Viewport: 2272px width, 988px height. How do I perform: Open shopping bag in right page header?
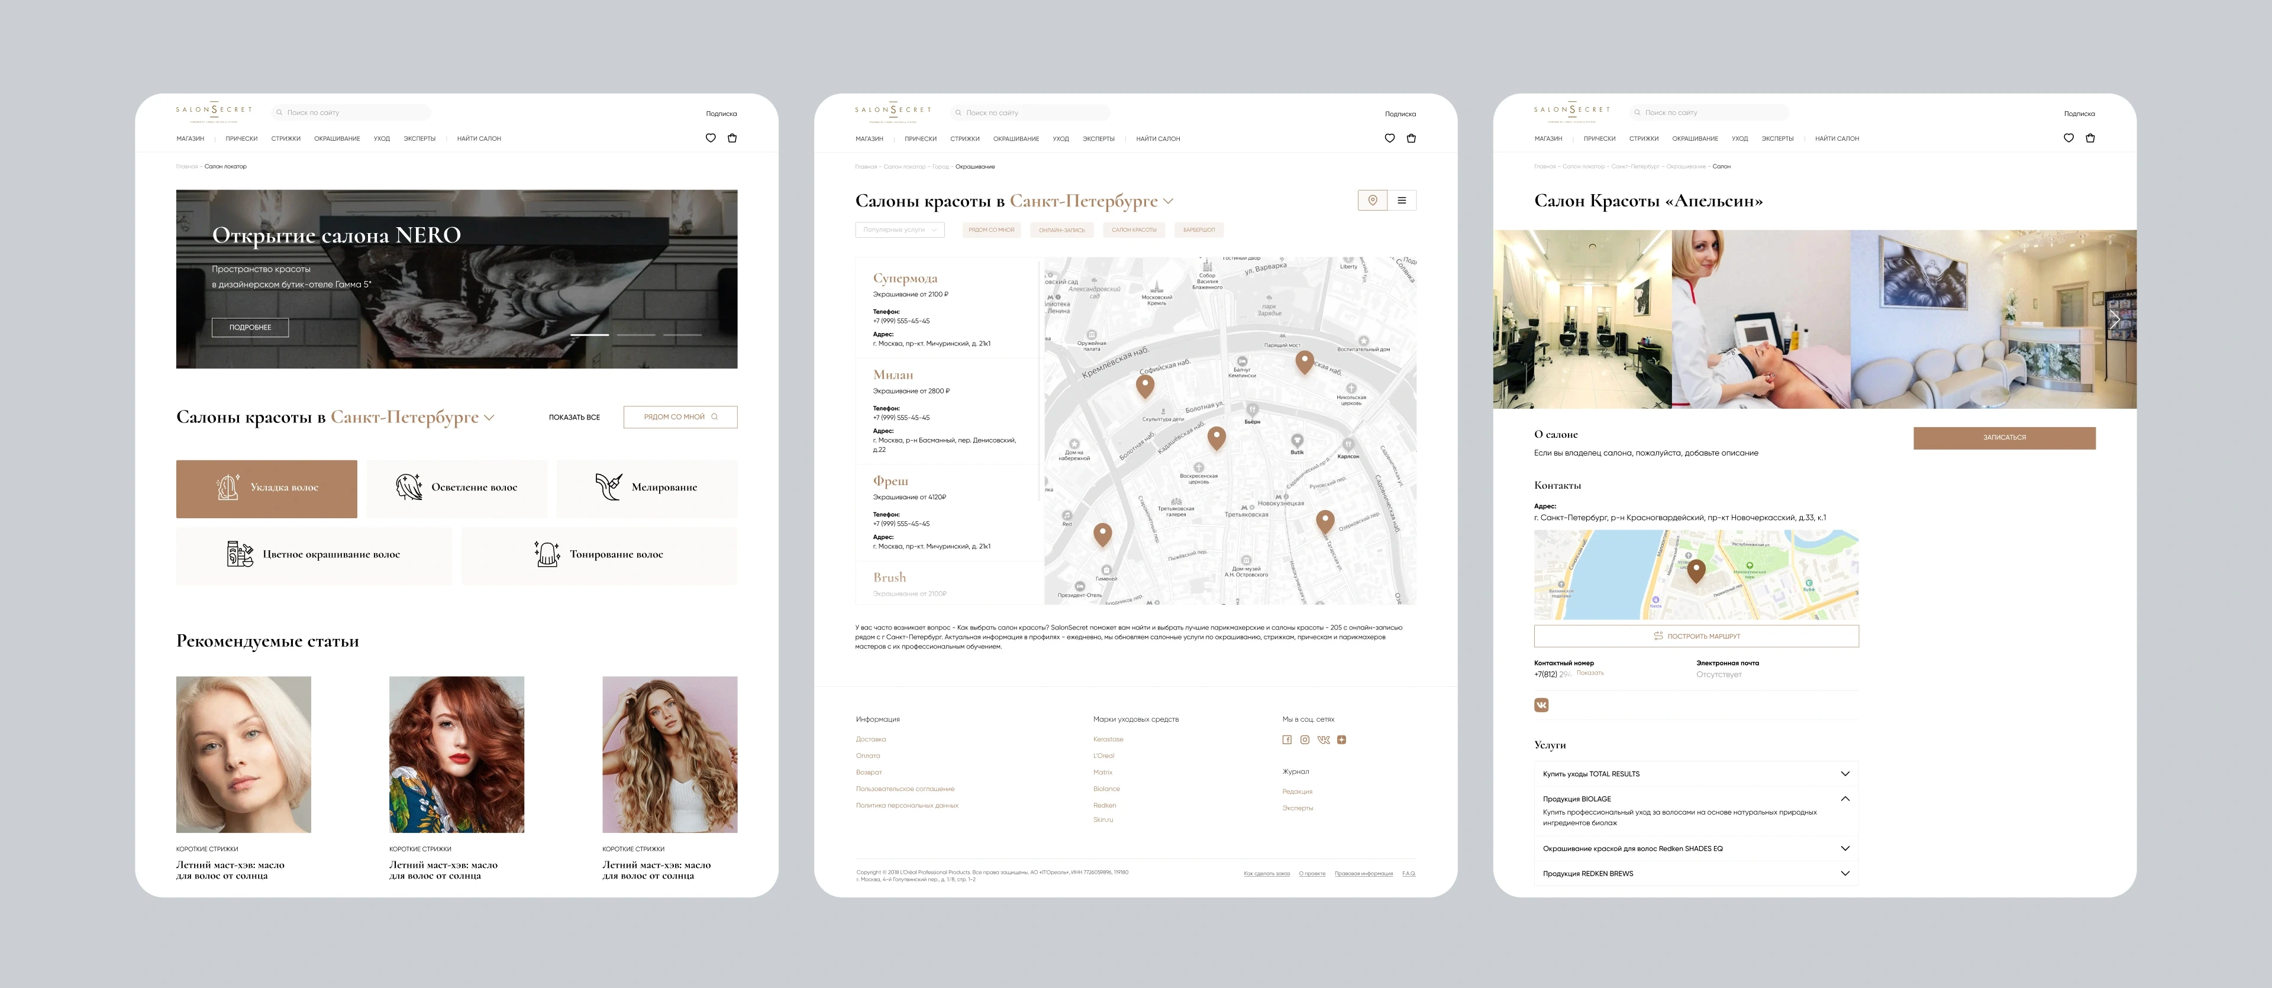(x=2089, y=138)
